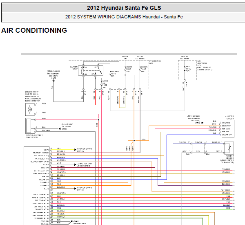Click the "WARM TEMP ACTR" pin label

[x=40, y=198]
